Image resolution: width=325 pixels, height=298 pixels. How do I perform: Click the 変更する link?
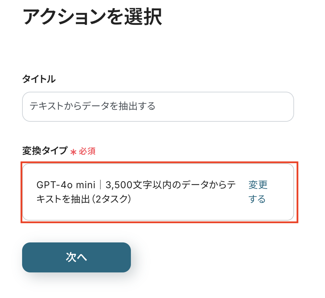[x=258, y=192]
